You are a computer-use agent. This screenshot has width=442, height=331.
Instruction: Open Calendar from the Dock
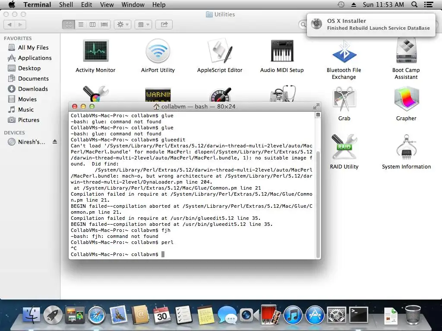point(162,315)
